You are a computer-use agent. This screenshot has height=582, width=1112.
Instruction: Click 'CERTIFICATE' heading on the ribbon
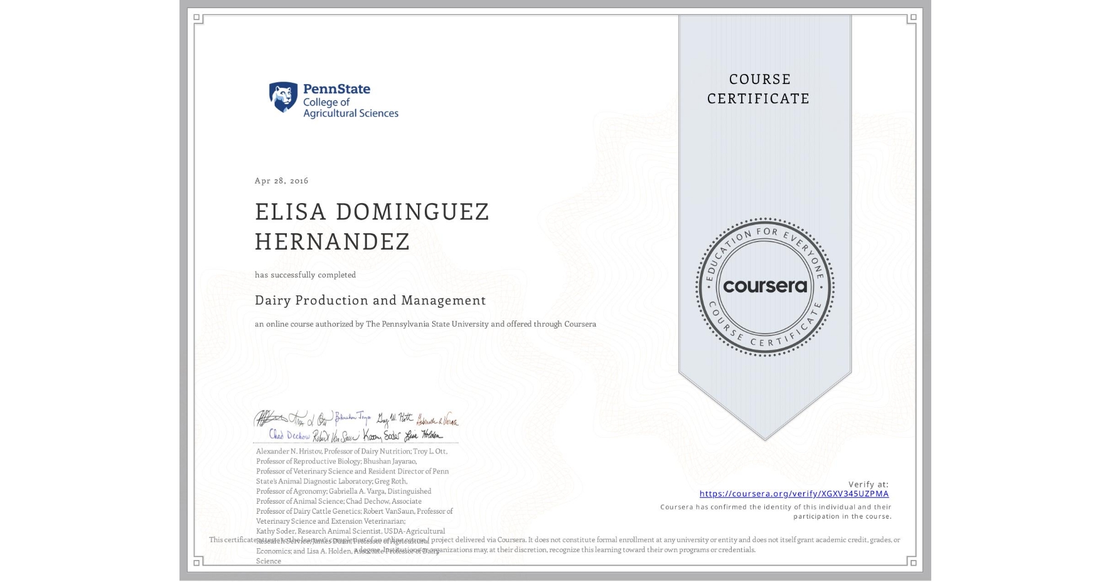point(759,98)
